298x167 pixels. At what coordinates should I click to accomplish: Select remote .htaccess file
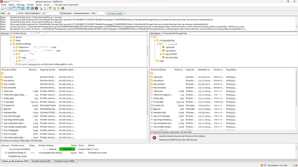(x=158, y=91)
